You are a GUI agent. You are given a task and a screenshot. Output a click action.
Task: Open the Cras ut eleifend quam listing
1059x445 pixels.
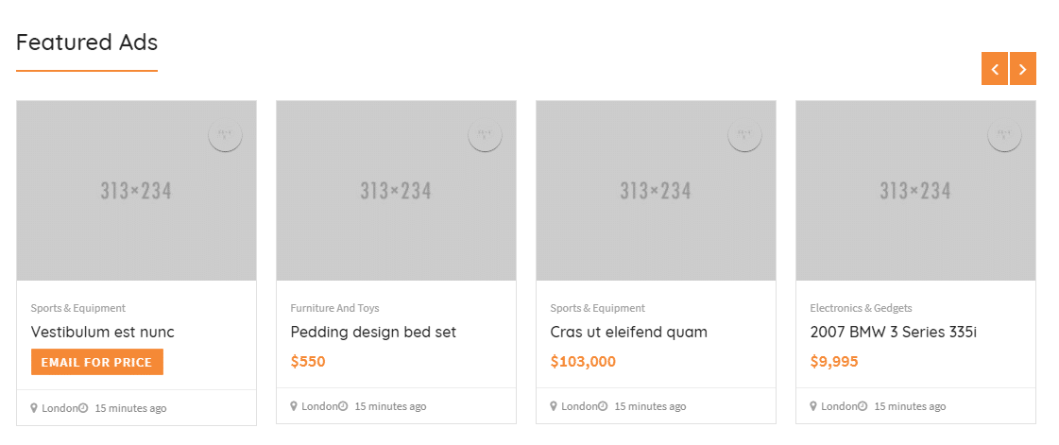[628, 333]
